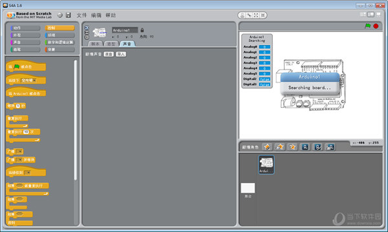Viewport: 388px width, 232px height.
Task: Paint a new sprite
Action: pos(267,147)
